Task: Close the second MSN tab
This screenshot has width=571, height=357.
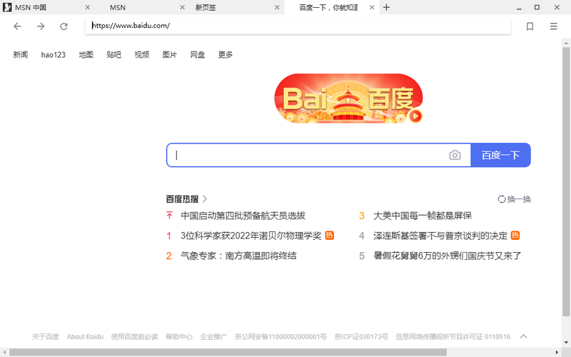Action: (x=183, y=7)
